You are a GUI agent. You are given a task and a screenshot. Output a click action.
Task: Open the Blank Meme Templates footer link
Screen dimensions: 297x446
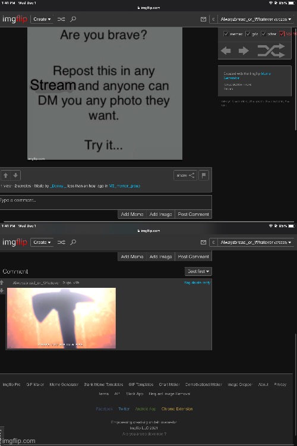pos(103,384)
